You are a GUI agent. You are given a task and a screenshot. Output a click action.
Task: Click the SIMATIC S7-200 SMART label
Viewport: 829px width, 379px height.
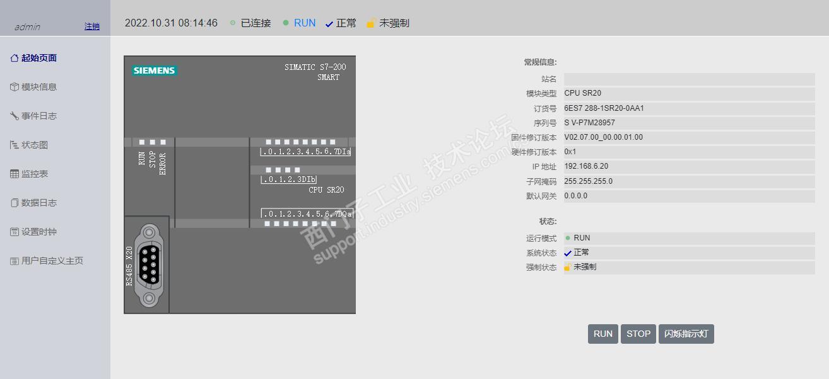point(315,72)
